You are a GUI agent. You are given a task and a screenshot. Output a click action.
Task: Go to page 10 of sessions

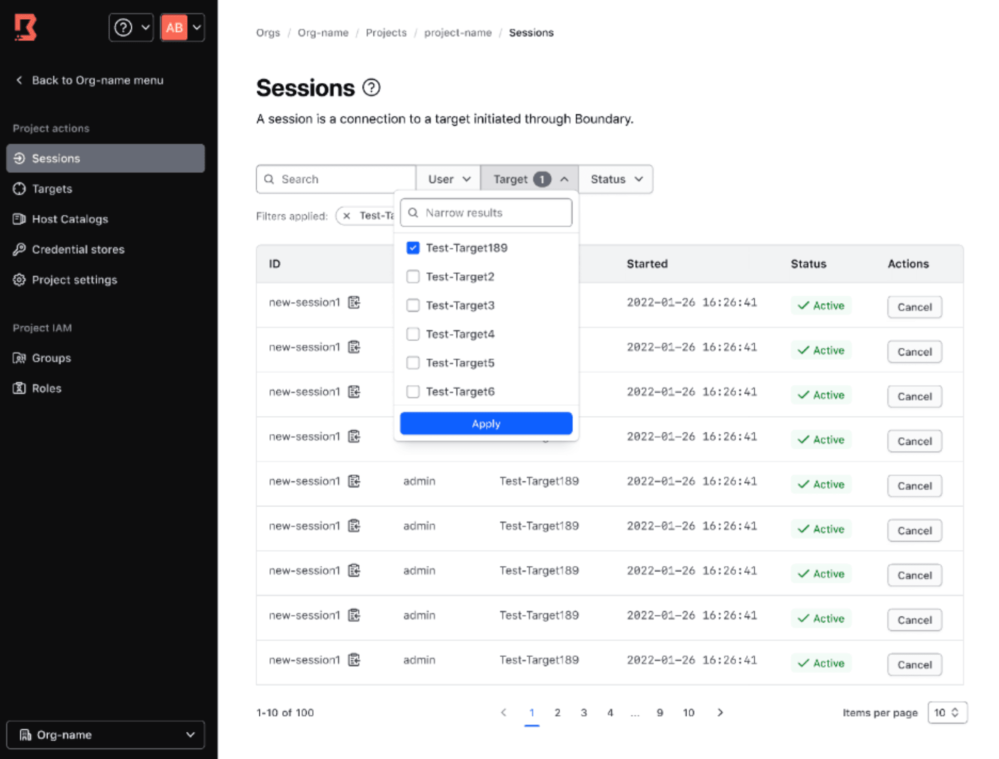[x=688, y=712]
